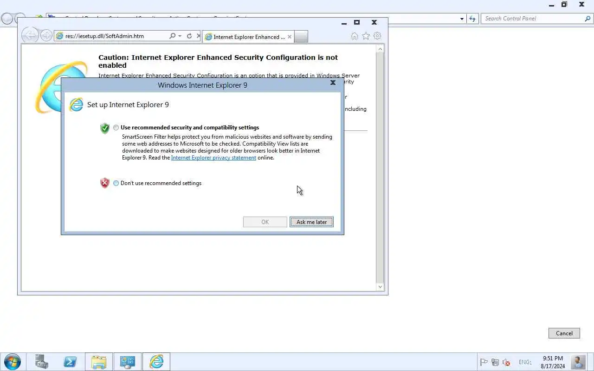594x371 pixels.
Task: Open Server Manager from taskbar
Action: (x=41, y=362)
